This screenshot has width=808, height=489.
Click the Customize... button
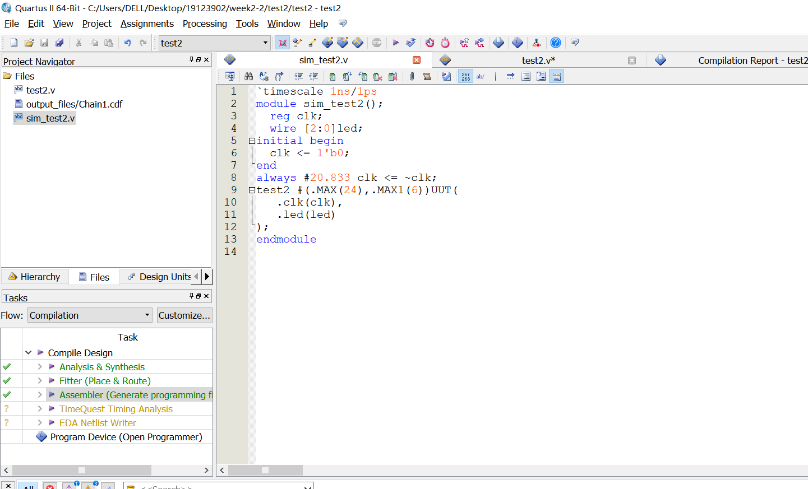pos(184,315)
